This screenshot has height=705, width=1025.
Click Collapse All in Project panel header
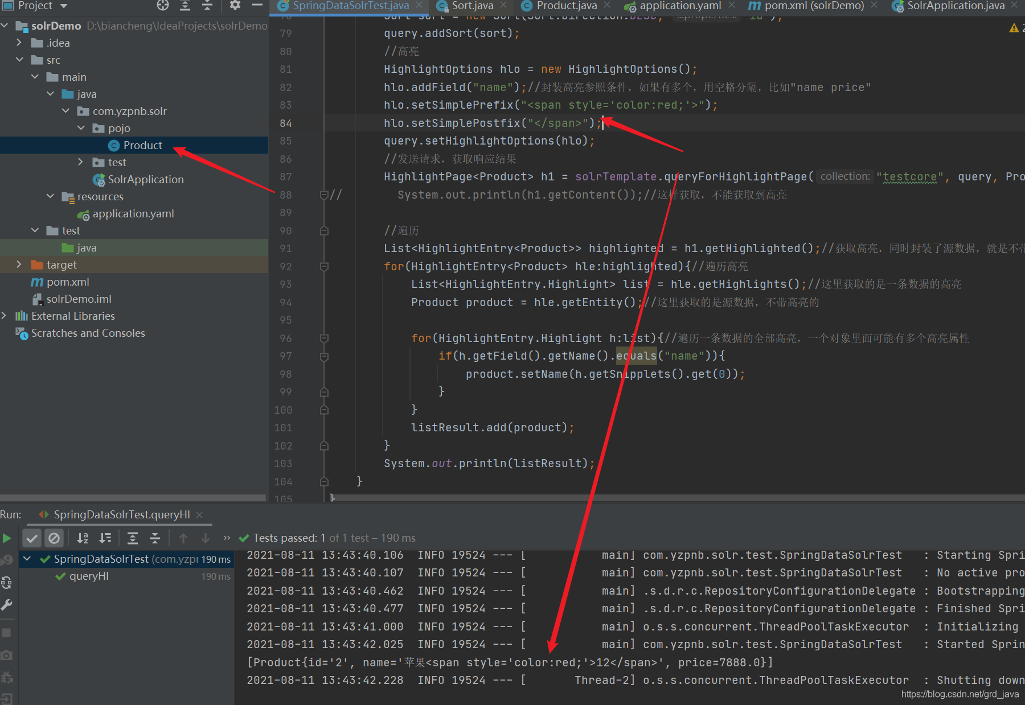coord(207,6)
